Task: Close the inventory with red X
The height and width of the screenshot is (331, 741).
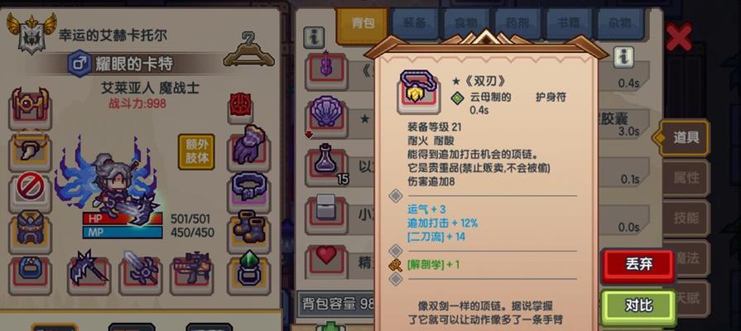Action: [679, 37]
